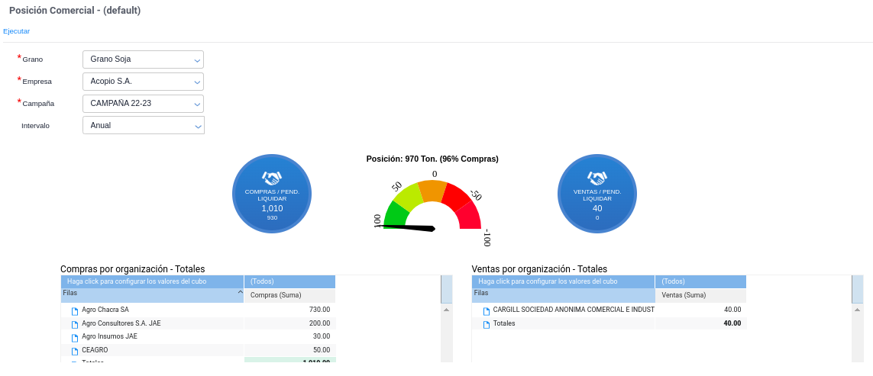The width and height of the screenshot is (873, 376).
Task: Click the scroll-up arrow of Ventas table
Action: [x=858, y=310]
